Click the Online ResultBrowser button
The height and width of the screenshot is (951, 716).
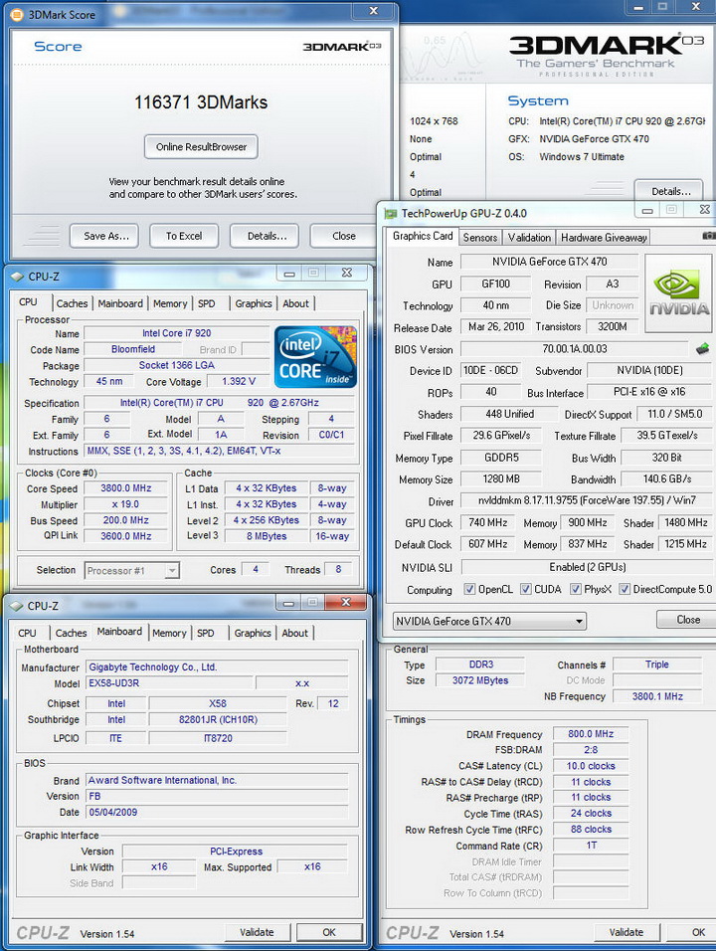tap(201, 147)
